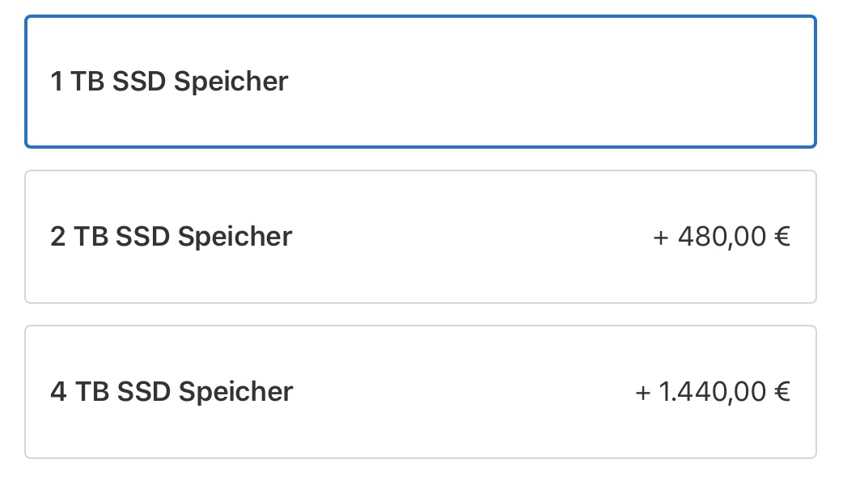Click the + 480,00 € price
The width and height of the screenshot is (843, 480).
pyautogui.click(x=722, y=237)
